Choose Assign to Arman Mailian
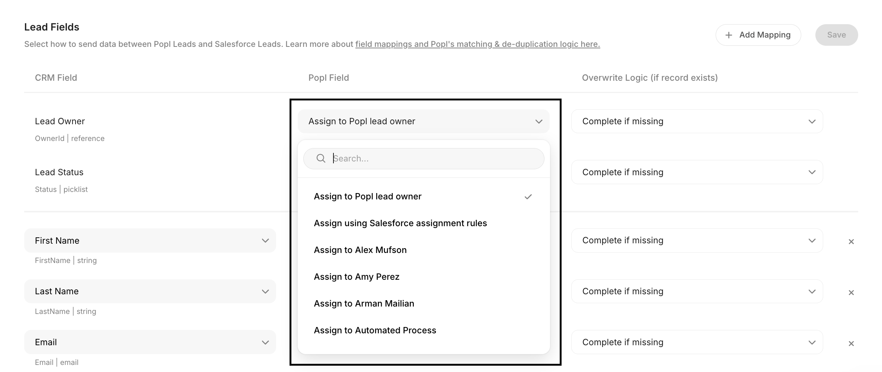This screenshot has width=882, height=372. click(x=364, y=304)
